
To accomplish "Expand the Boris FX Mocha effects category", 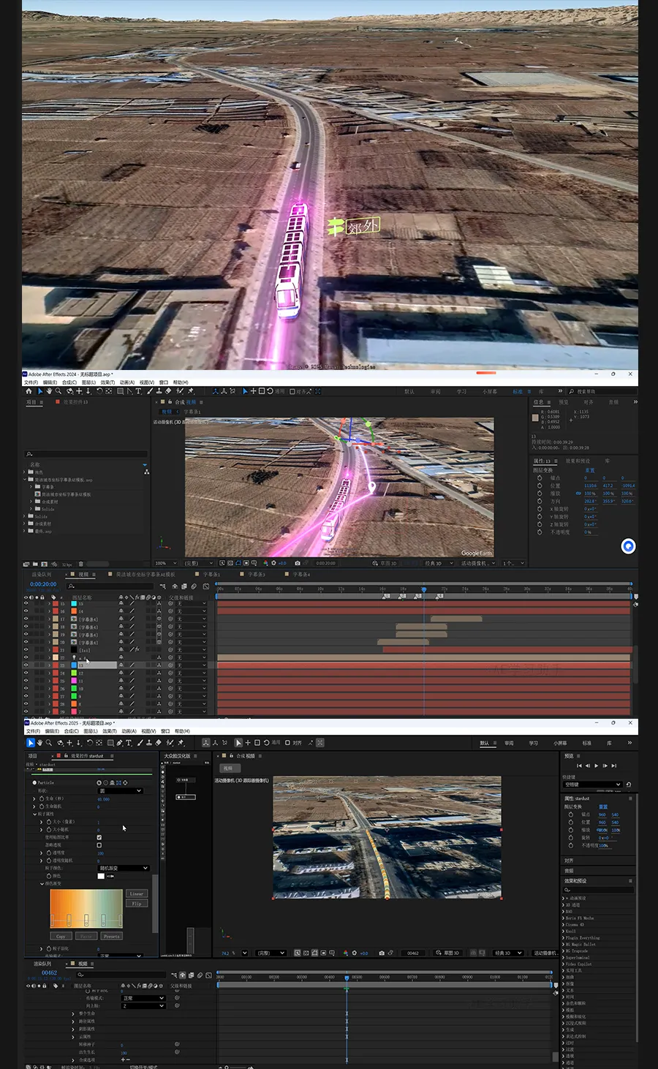I will point(563,918).
